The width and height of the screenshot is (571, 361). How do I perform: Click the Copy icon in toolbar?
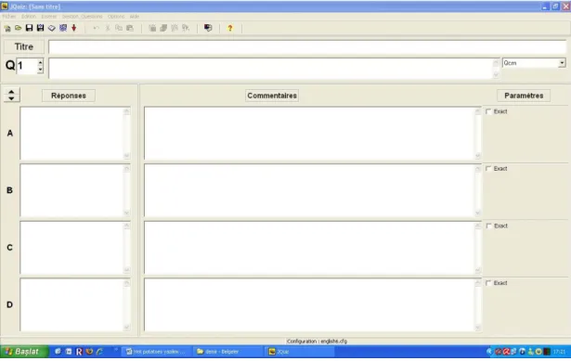tap(119, 28)
